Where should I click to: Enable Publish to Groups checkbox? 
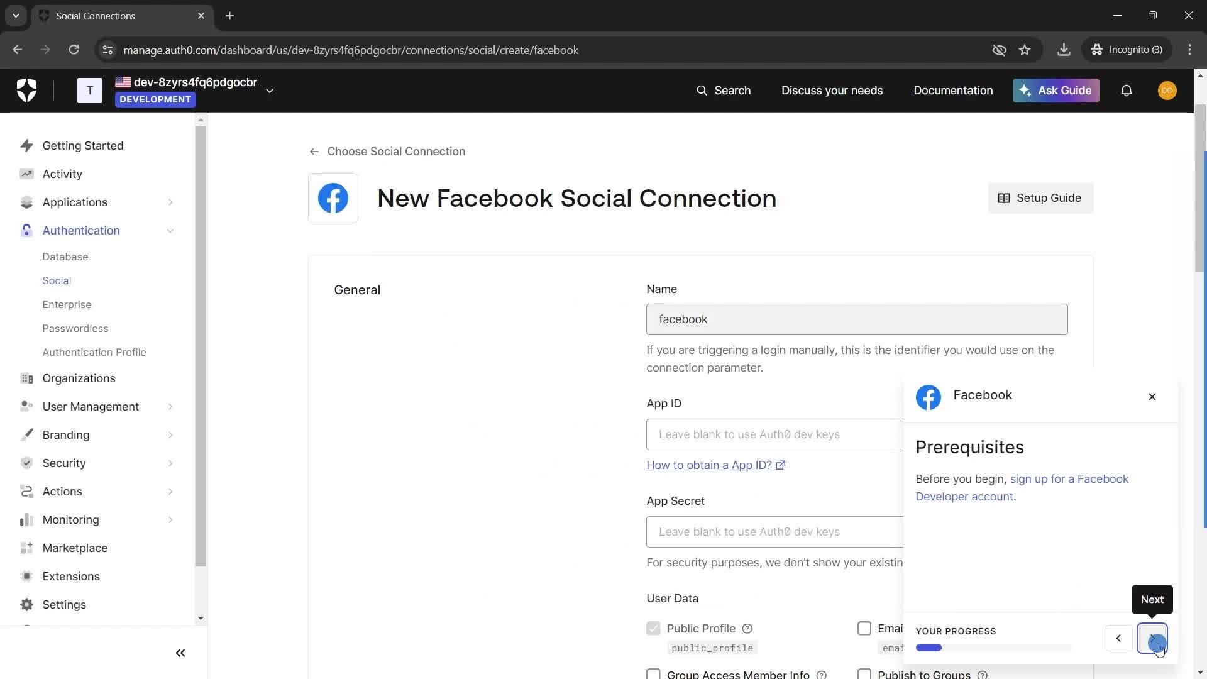864,674
